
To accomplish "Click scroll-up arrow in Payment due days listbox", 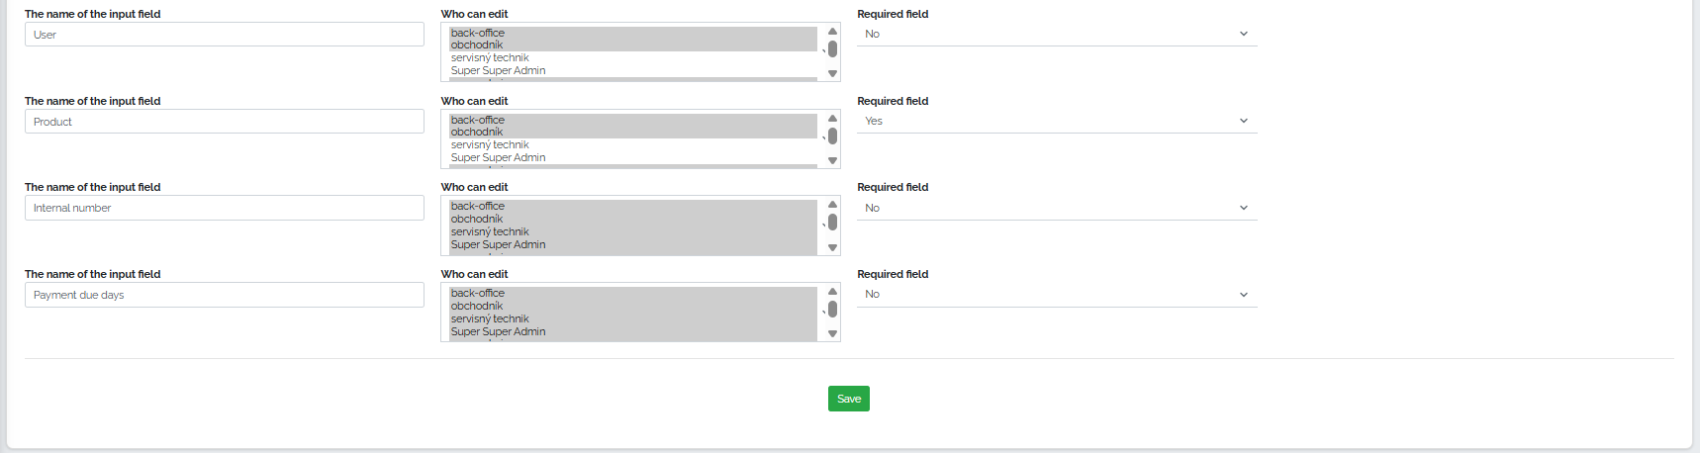I will pyautogui.click(x=832, y=292).
